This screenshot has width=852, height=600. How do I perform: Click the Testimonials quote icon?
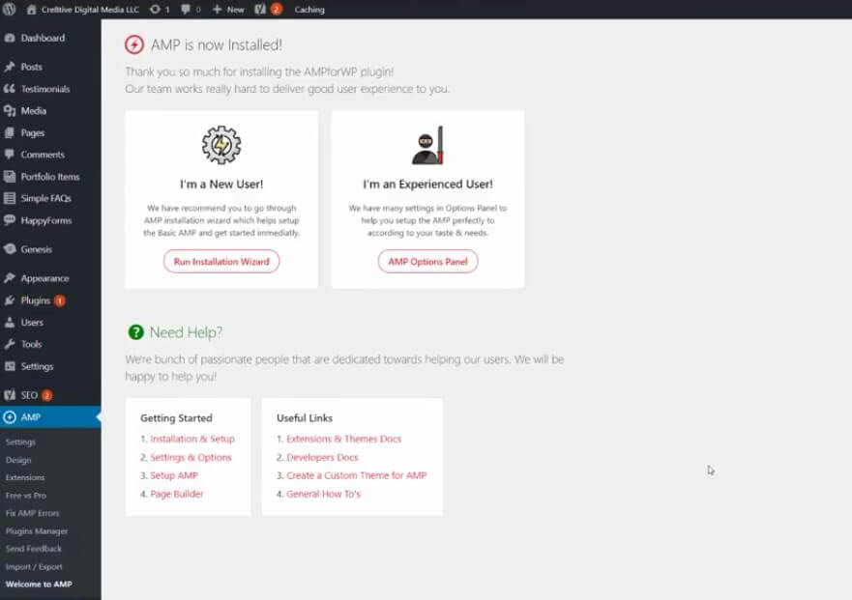10,89
